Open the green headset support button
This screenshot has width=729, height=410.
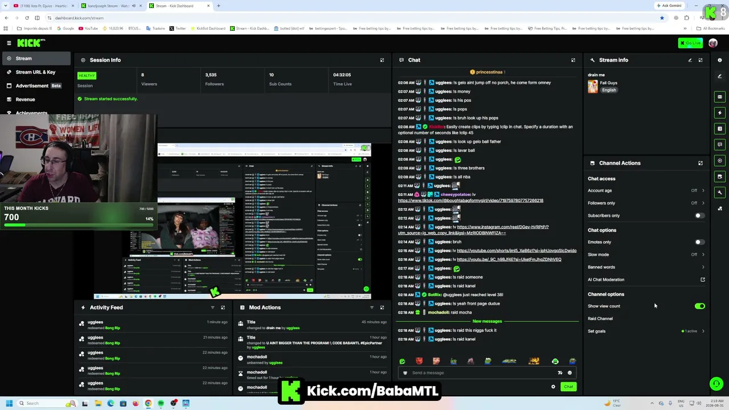tap(716, 384)
